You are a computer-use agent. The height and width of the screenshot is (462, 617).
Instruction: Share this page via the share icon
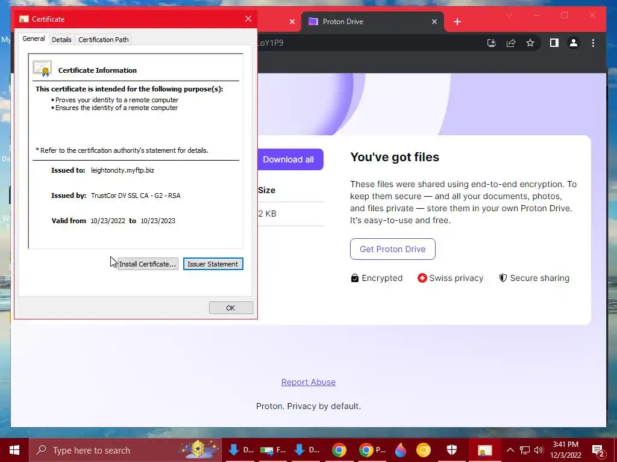point(511,43)
